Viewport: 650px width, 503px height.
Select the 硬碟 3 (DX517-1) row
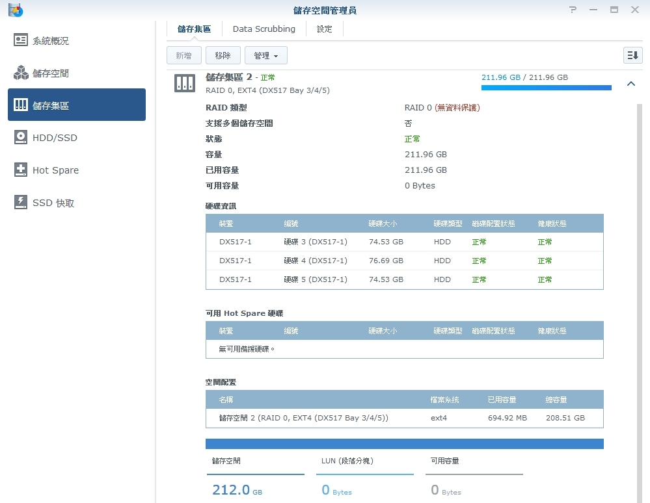(x=405, y=242)
